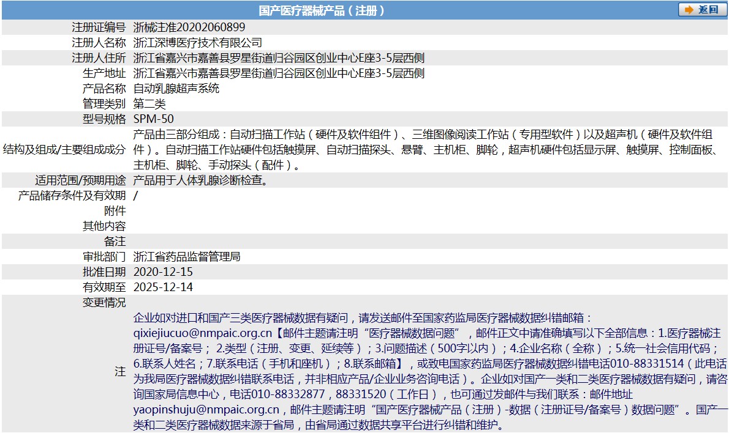Click the 有效期至 label
Viewport: 729px width, 433px height.
[104, 287]
